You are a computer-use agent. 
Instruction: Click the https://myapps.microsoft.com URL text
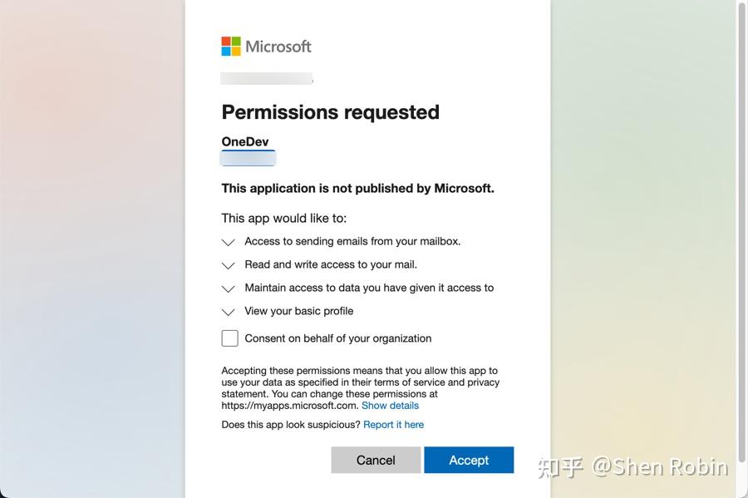pos(288,405)
